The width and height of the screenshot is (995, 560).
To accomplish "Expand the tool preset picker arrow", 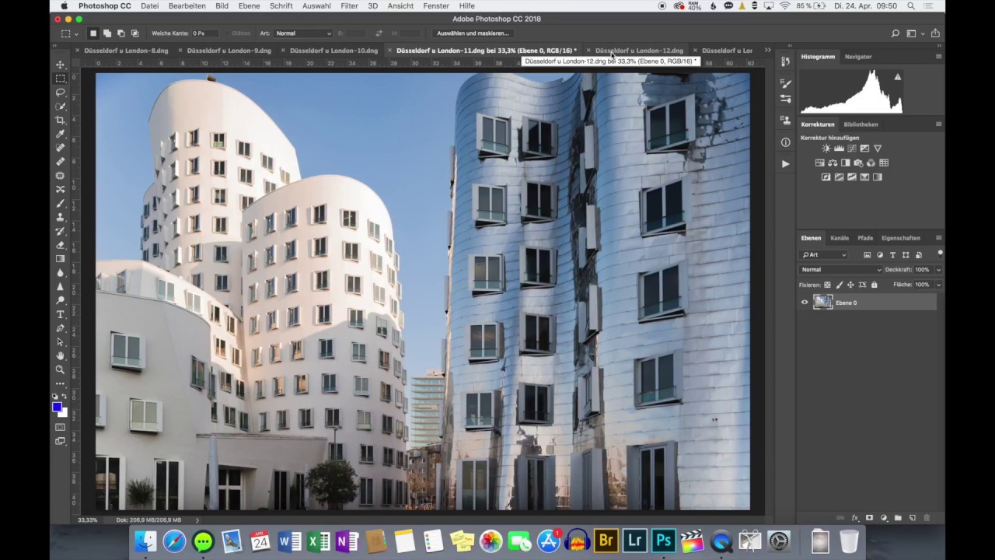I will pyautogui.click(x=75, y=34).
